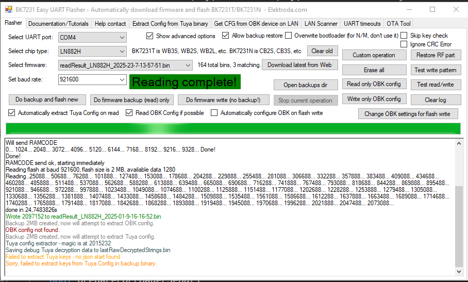This screenshot has width=468, height=282.
Task: Click the log scrollbar up arrow
Action: click(459, 143)
